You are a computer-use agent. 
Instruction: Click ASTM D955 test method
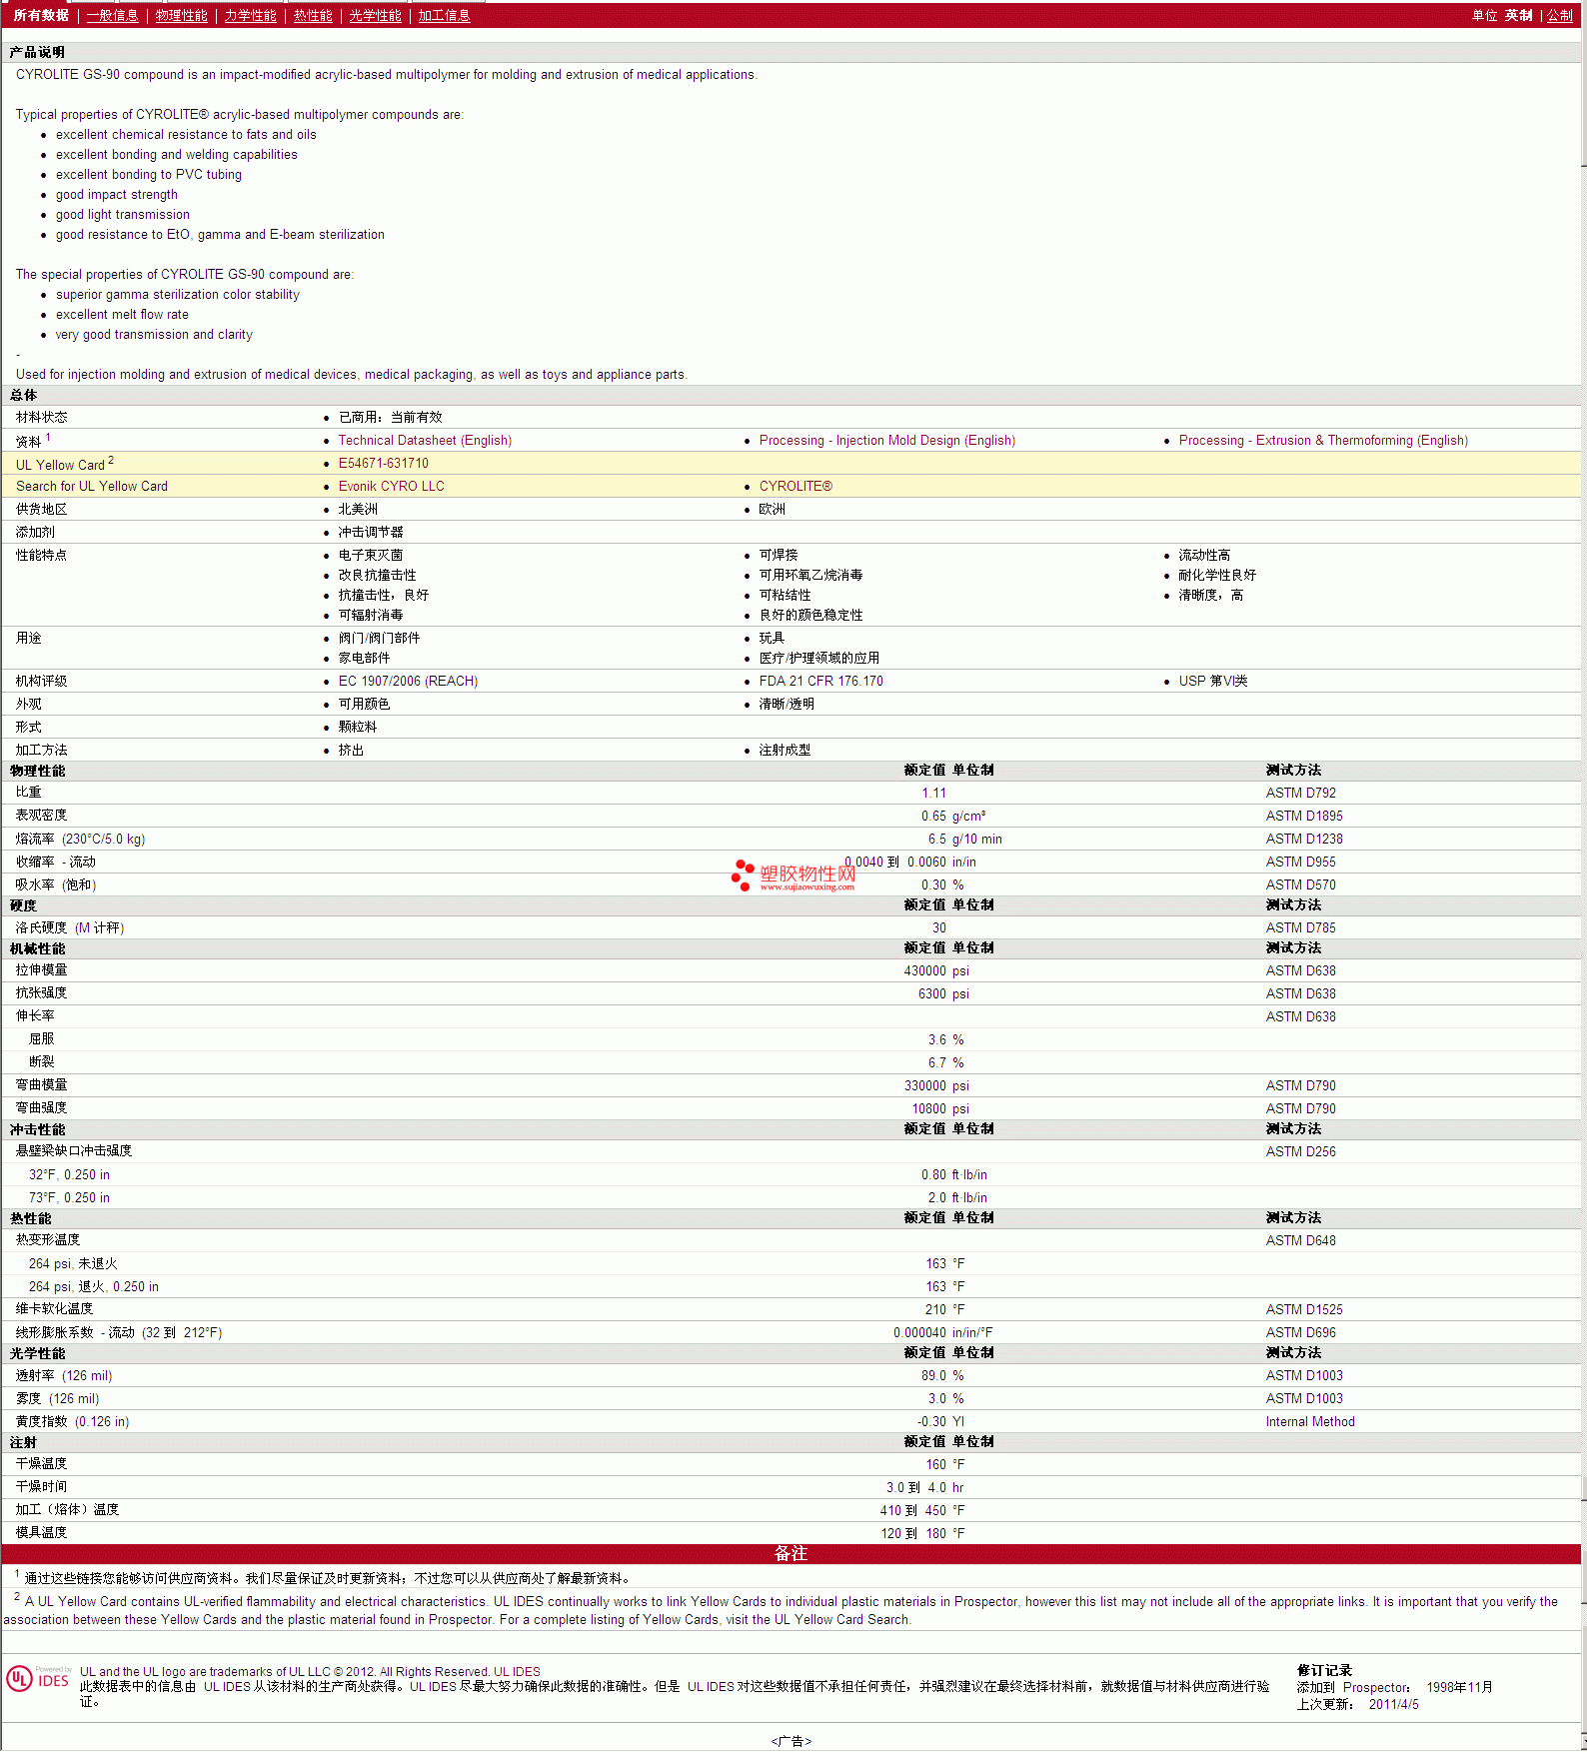1301,863
